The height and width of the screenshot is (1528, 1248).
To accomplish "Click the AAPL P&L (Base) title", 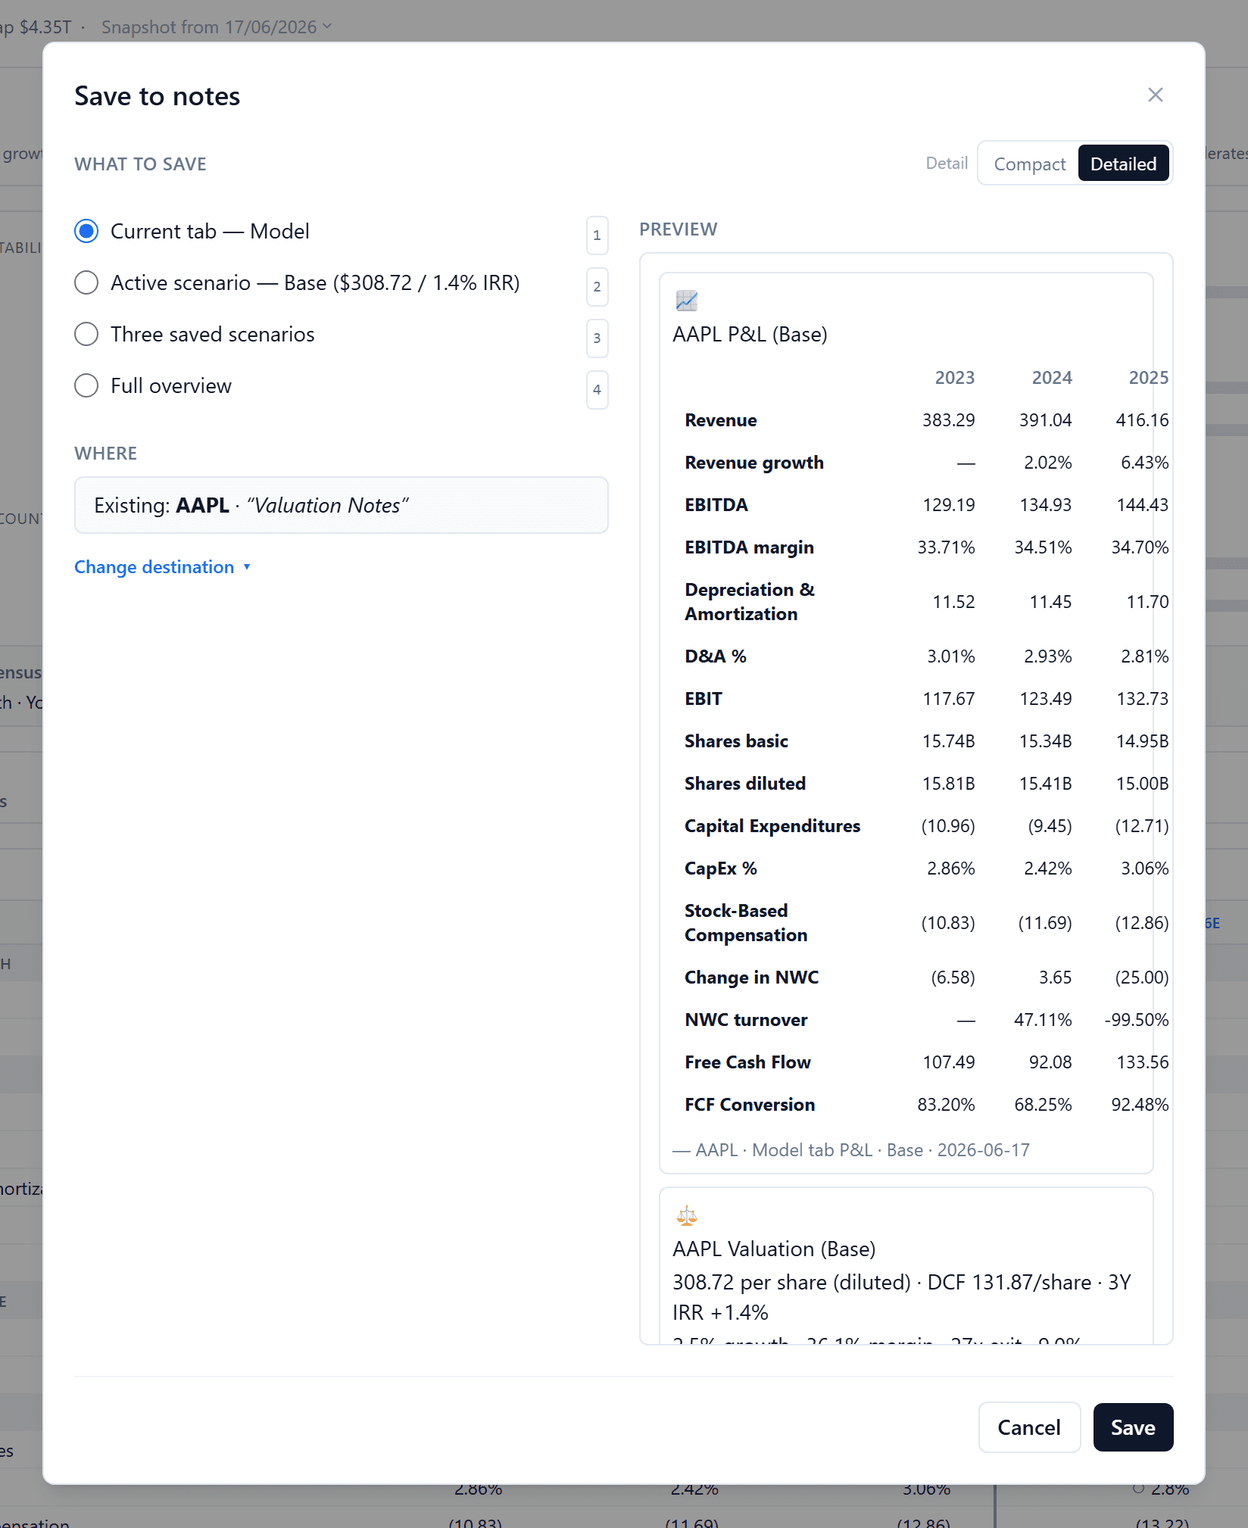I will click(x=750, y=334).
